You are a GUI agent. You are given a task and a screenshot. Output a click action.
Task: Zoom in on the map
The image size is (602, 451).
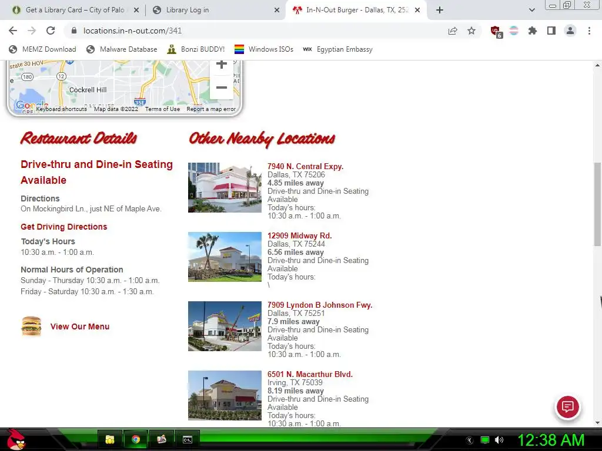pos(221,65)
